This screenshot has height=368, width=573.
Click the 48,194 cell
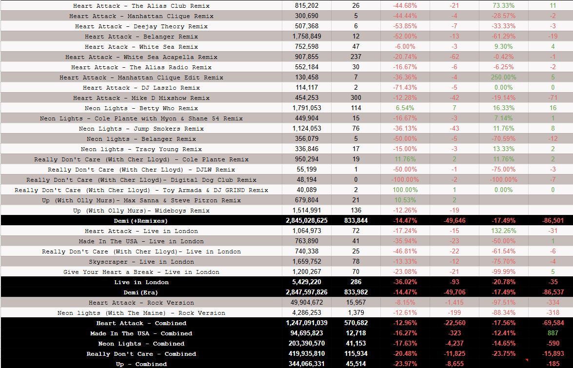coord(307,180)
